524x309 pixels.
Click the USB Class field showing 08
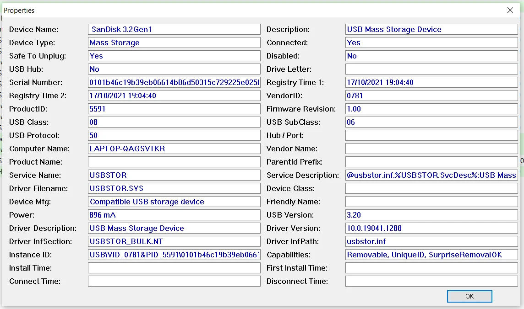pos(174,123)
